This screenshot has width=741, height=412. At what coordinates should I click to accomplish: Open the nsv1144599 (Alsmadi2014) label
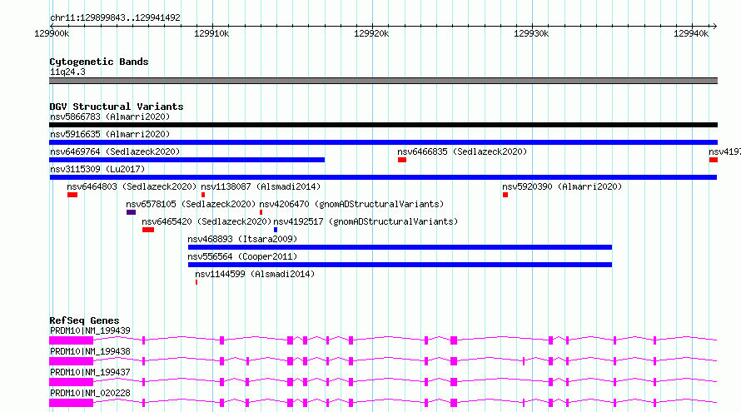(255, 274)
